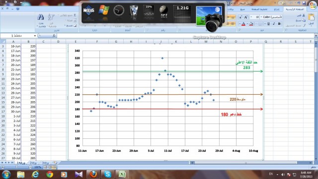The height and width of the screenshot is (179, 318).
Task: Open the Calibri font name dropdown
Action: click(x=261, y=17)
